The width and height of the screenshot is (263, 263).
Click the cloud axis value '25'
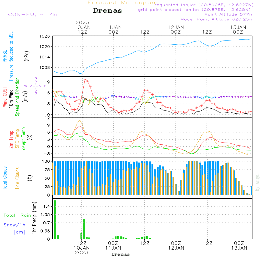[x=47, y=187]
